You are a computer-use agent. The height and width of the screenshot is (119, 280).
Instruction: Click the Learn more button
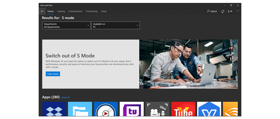coord(53,74)
